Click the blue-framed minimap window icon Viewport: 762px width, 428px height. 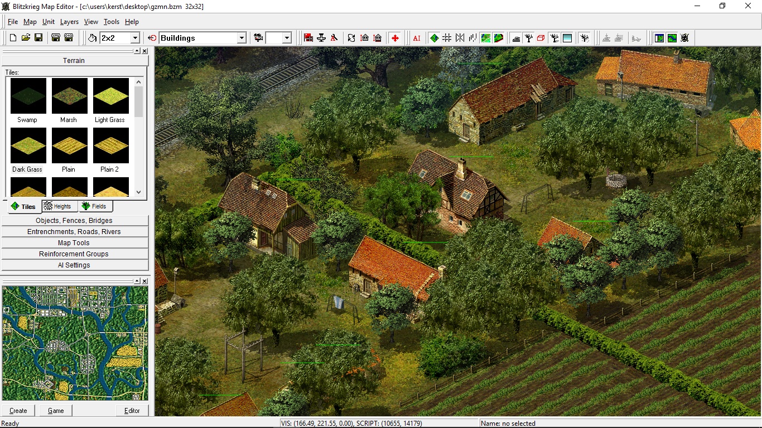tap(659, 38)
